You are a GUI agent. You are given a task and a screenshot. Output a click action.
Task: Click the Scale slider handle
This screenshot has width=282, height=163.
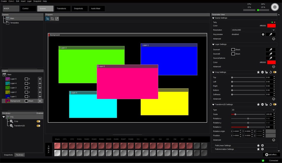pos(235,114)
